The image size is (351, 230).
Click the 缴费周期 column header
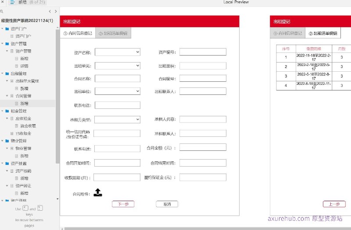(314, 49)
